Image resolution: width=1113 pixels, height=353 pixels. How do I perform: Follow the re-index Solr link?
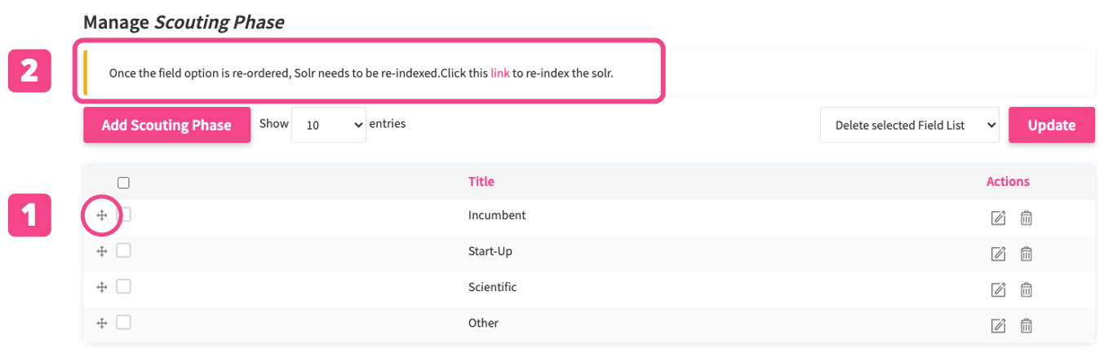tap(499, 73)
